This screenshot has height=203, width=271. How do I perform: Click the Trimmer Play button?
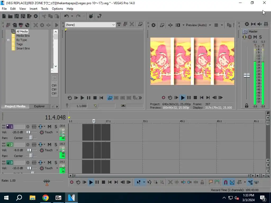coord(82,98)
